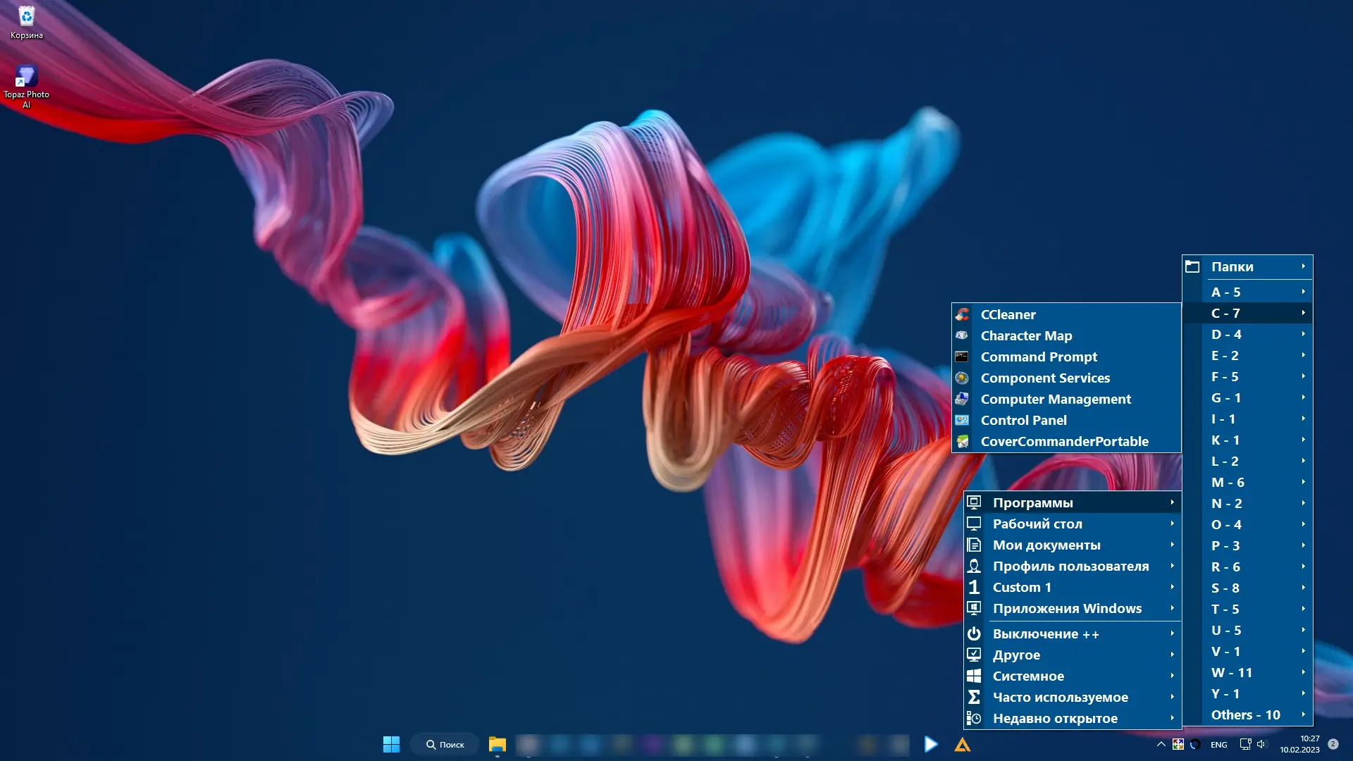Click the power icon next to Выключение ++

pyautogui.click(x=974, y=634)
